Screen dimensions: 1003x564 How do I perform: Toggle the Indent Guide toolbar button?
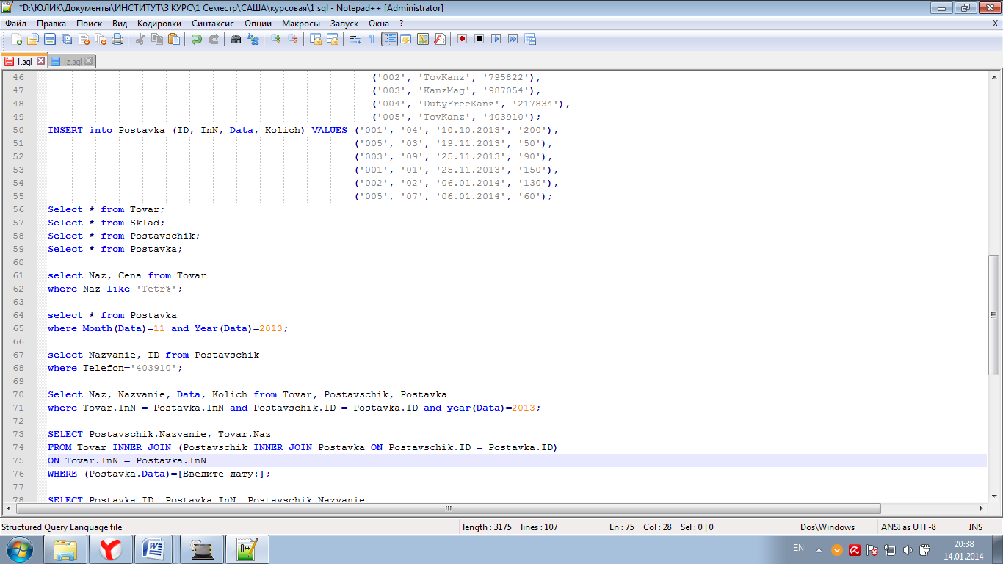coord(389,39)
